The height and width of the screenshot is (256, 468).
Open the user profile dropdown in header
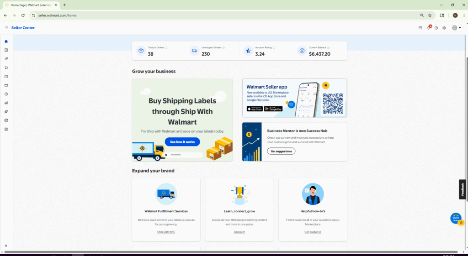point(456,28)
